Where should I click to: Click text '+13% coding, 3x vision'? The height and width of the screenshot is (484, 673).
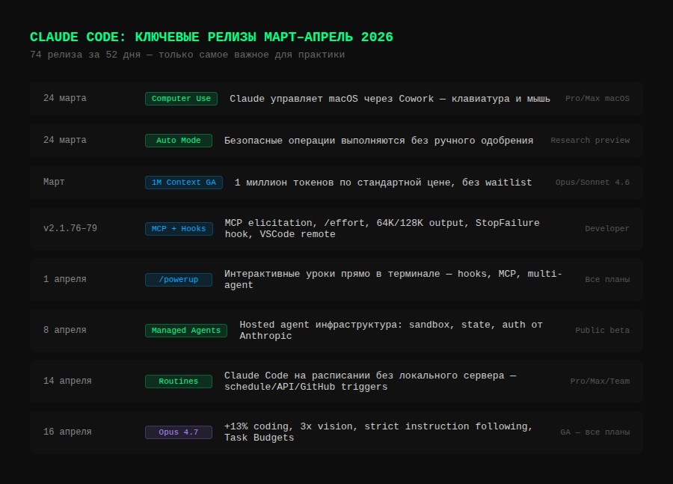tap(291, 426)
